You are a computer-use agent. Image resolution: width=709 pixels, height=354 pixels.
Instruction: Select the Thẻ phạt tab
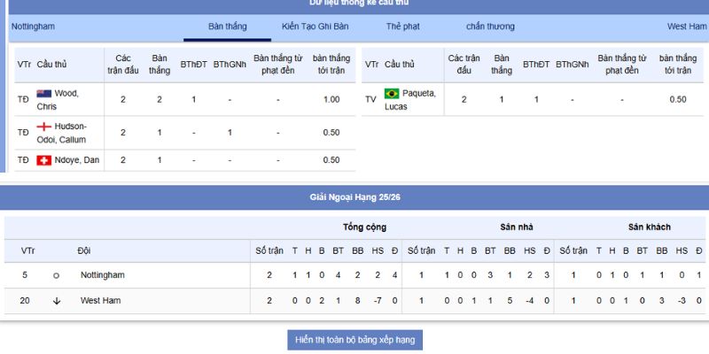pyautogui.click(x=402, y=27)
